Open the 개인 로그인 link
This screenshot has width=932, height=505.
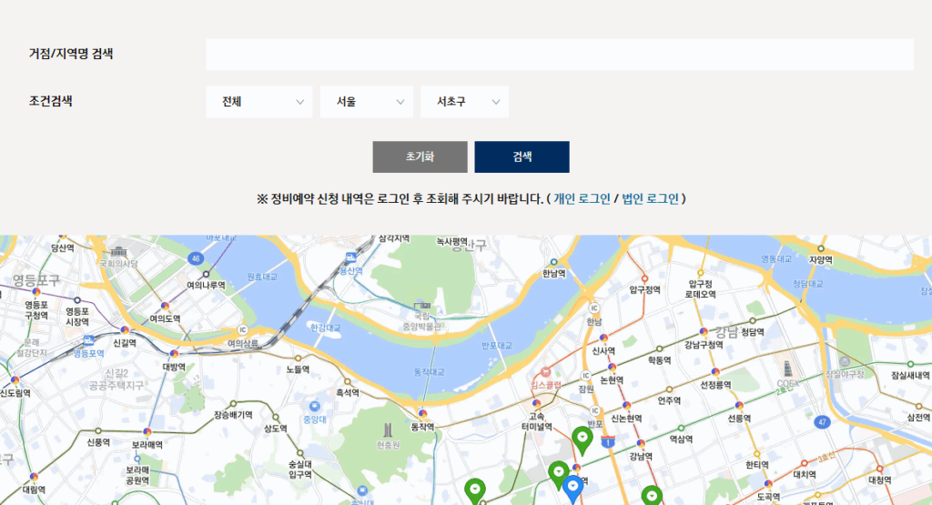582,198
